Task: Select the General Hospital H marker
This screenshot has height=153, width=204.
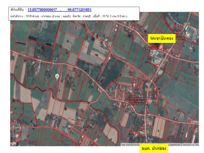Action: point(149,101)
